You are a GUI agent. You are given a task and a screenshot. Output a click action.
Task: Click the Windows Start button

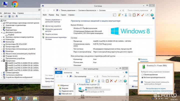coord(3,98)
